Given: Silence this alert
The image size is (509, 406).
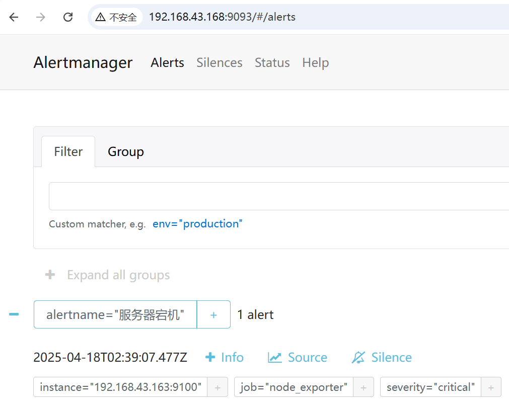Looking at the screenshot, I should point(382,357).
